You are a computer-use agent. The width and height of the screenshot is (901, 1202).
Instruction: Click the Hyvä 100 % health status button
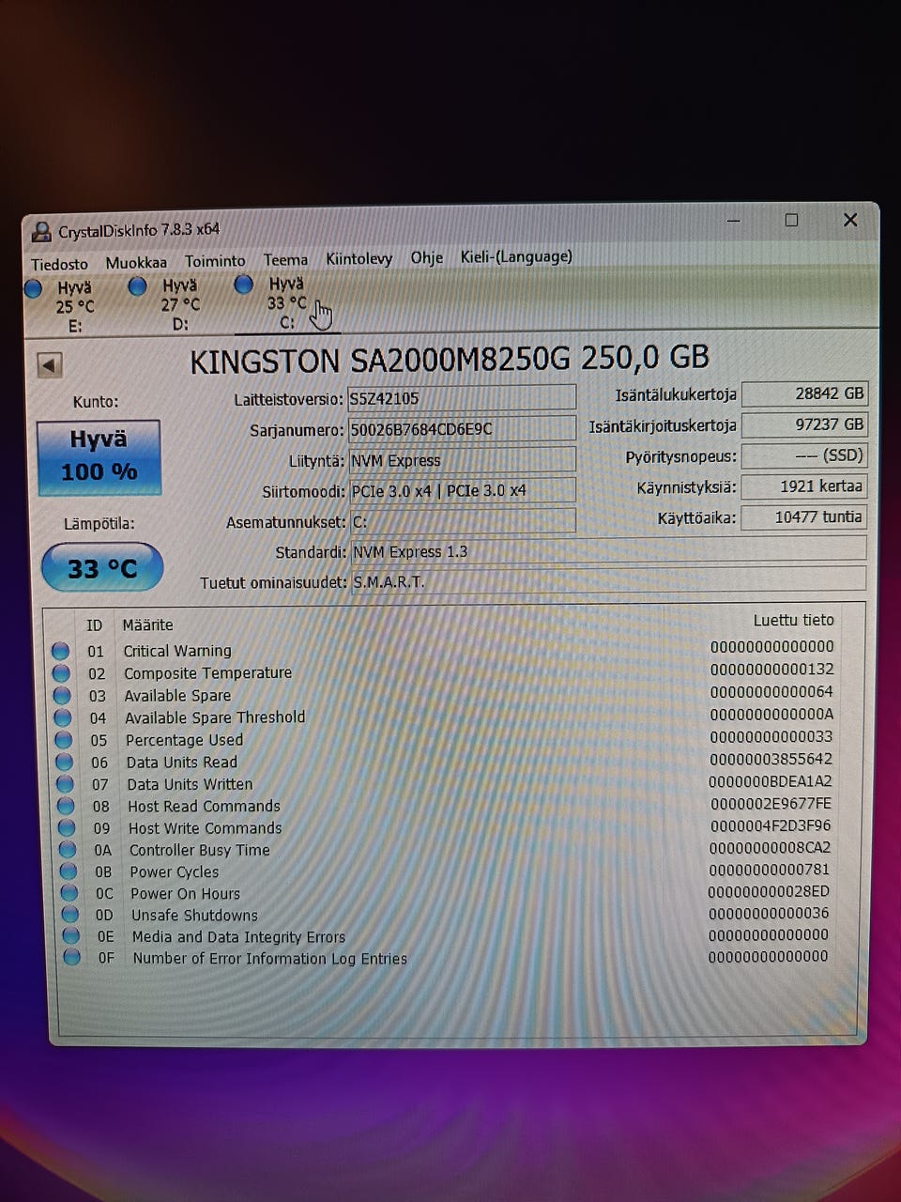[99, 457]
